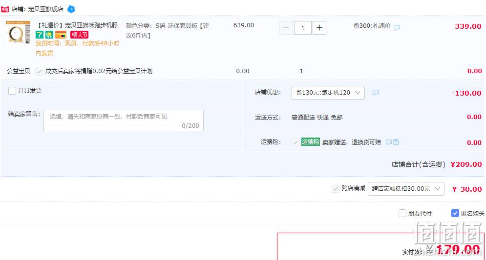Click the question mark help icon for 运费险
486x260 pixels.
tap(396, 142)
